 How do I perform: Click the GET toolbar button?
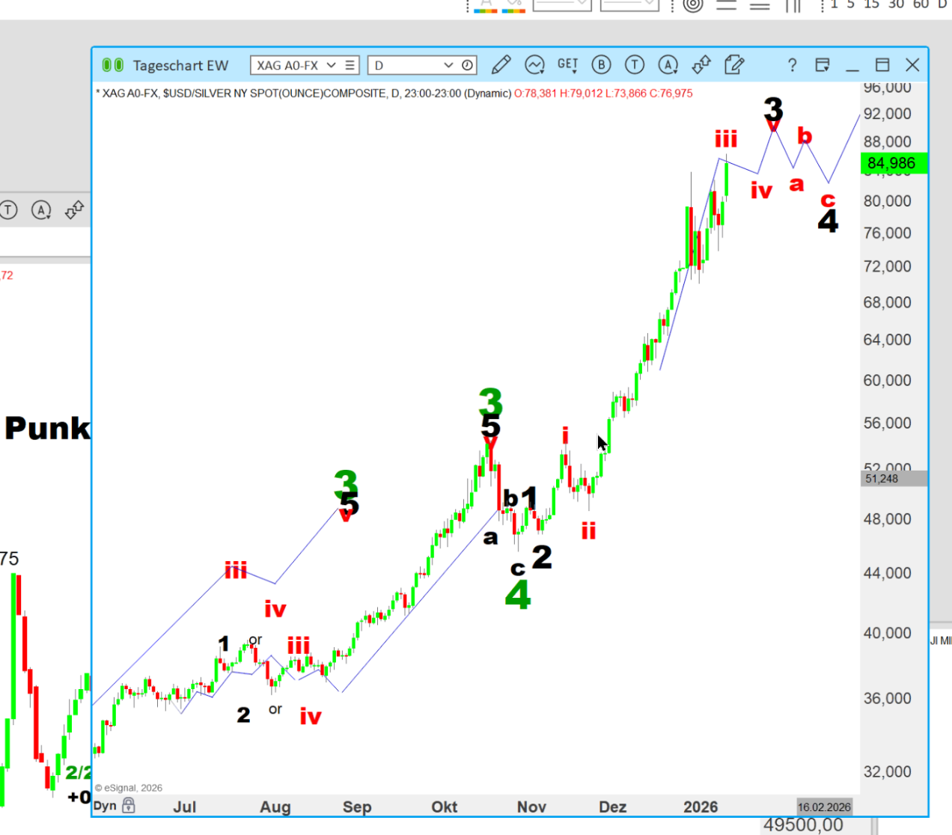pos(567,65)
